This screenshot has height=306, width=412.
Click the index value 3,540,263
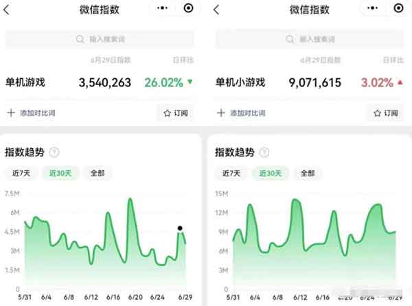(x=105, y=82)
